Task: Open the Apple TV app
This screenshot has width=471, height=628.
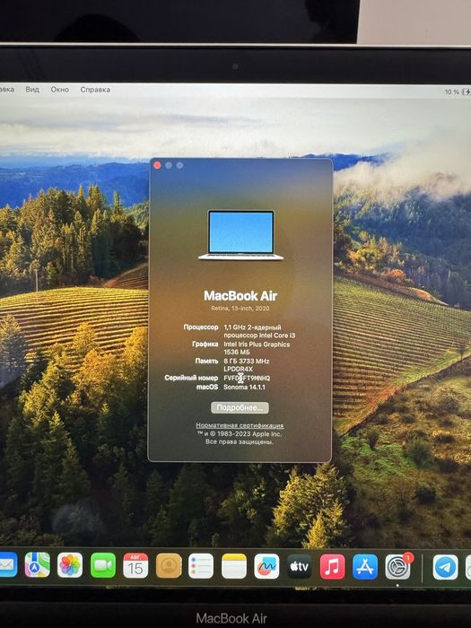Action: click(x=299, y=567)
